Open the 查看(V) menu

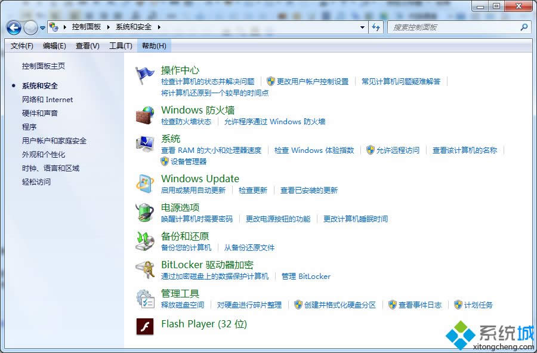[x=88, y=46]
